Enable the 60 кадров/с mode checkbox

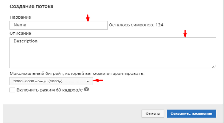tap(12, 90)
